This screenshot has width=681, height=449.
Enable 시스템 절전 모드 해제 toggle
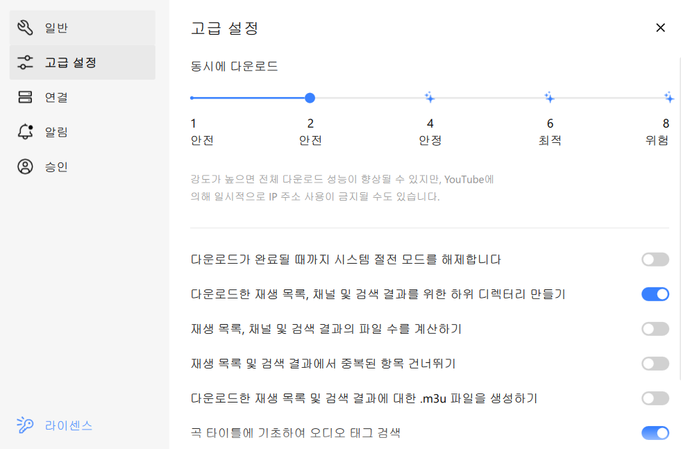tap(655, 260)
